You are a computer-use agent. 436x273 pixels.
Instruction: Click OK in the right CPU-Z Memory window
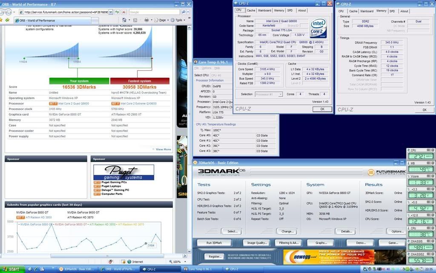tap(425, 110)
